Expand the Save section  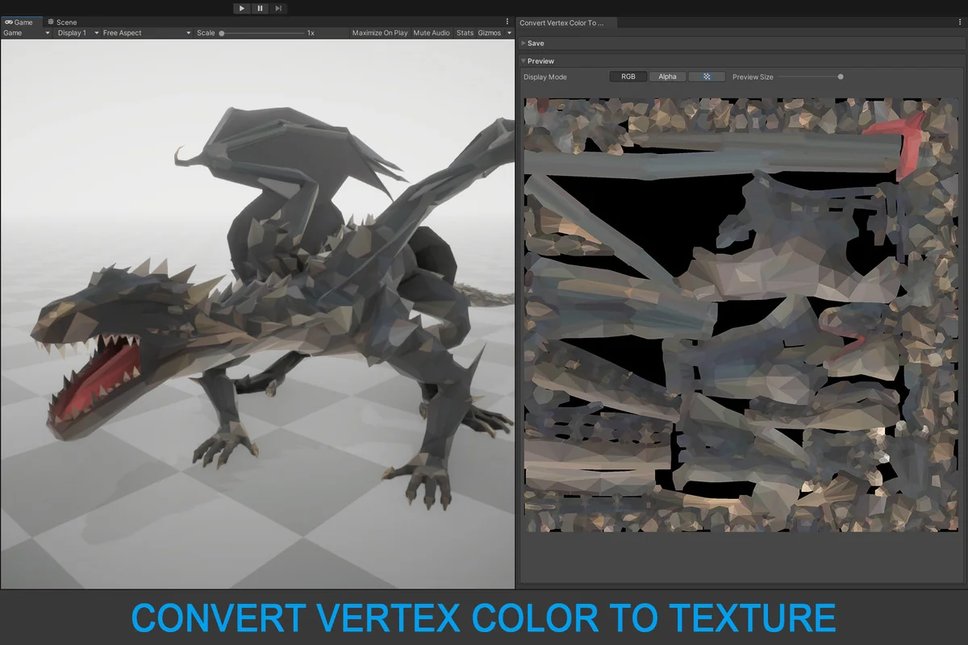pos(534,43)
